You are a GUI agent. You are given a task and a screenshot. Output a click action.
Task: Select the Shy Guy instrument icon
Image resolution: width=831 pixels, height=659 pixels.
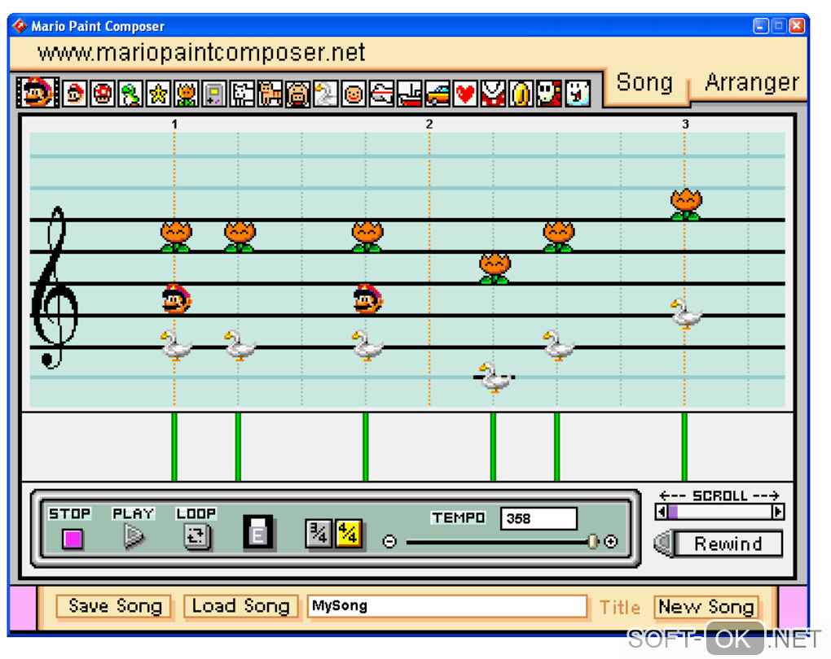(x=549, y=94)
